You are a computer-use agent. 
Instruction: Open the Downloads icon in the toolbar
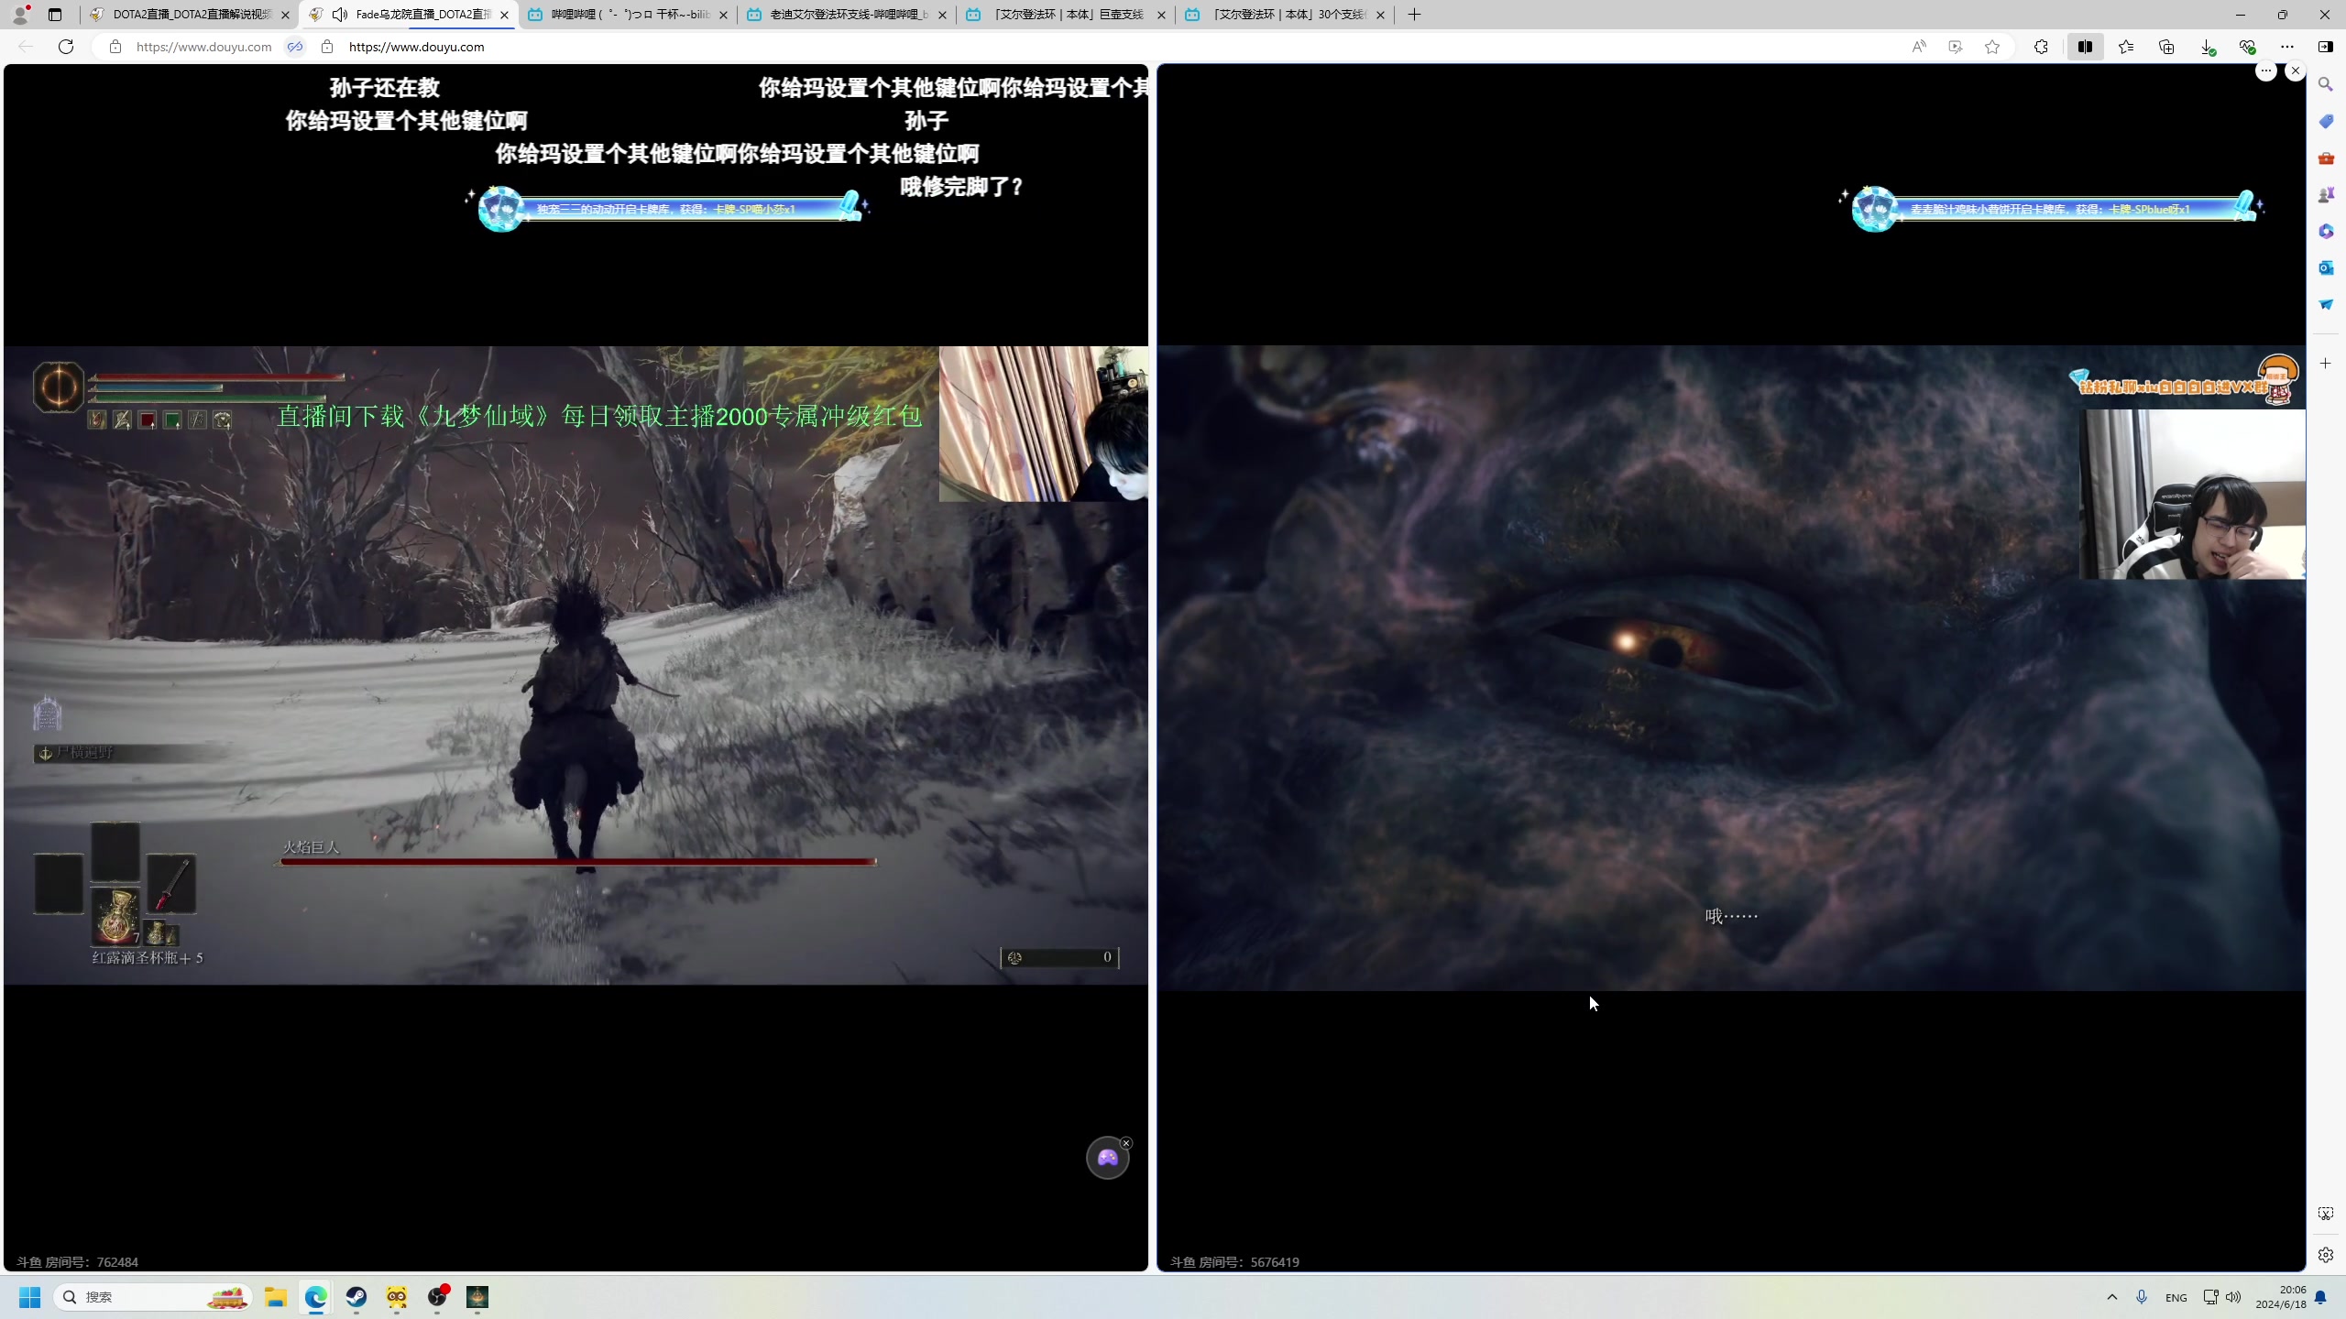2208,47
